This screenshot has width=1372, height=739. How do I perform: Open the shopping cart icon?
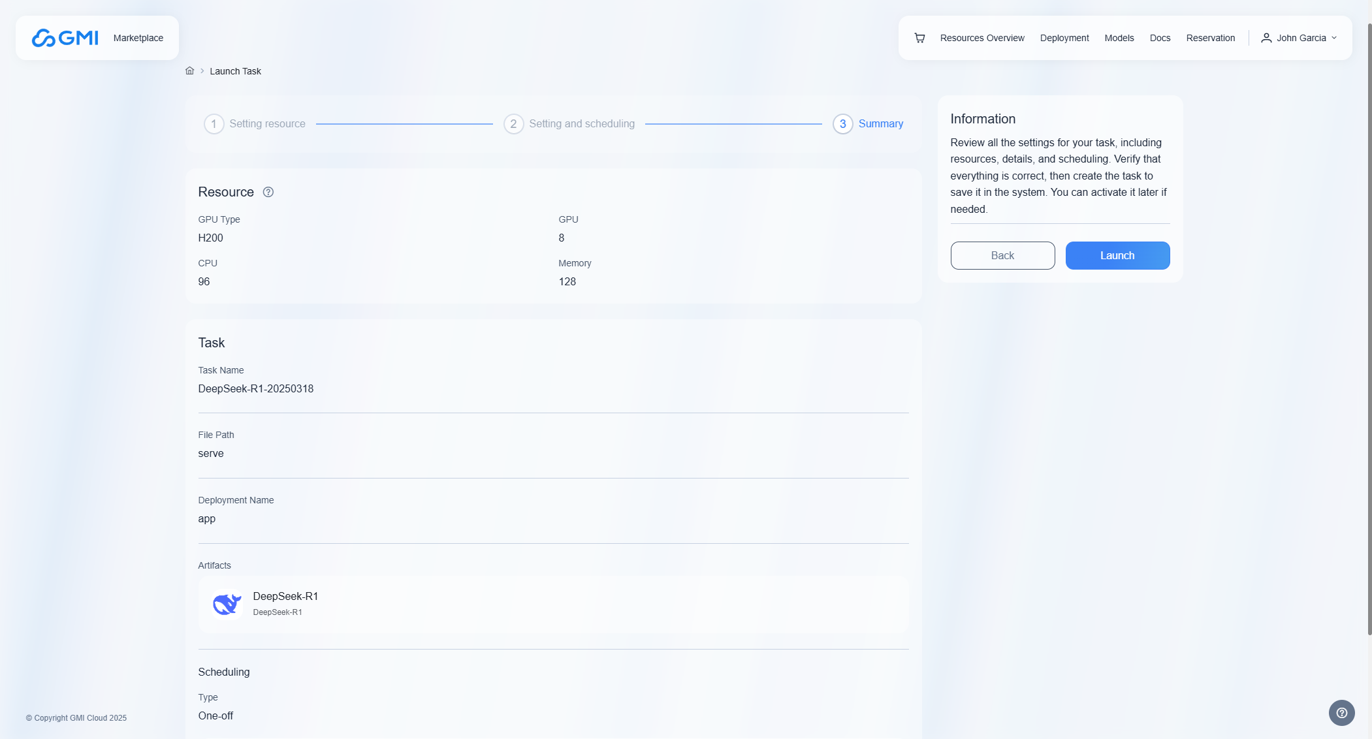coord(919,38)
